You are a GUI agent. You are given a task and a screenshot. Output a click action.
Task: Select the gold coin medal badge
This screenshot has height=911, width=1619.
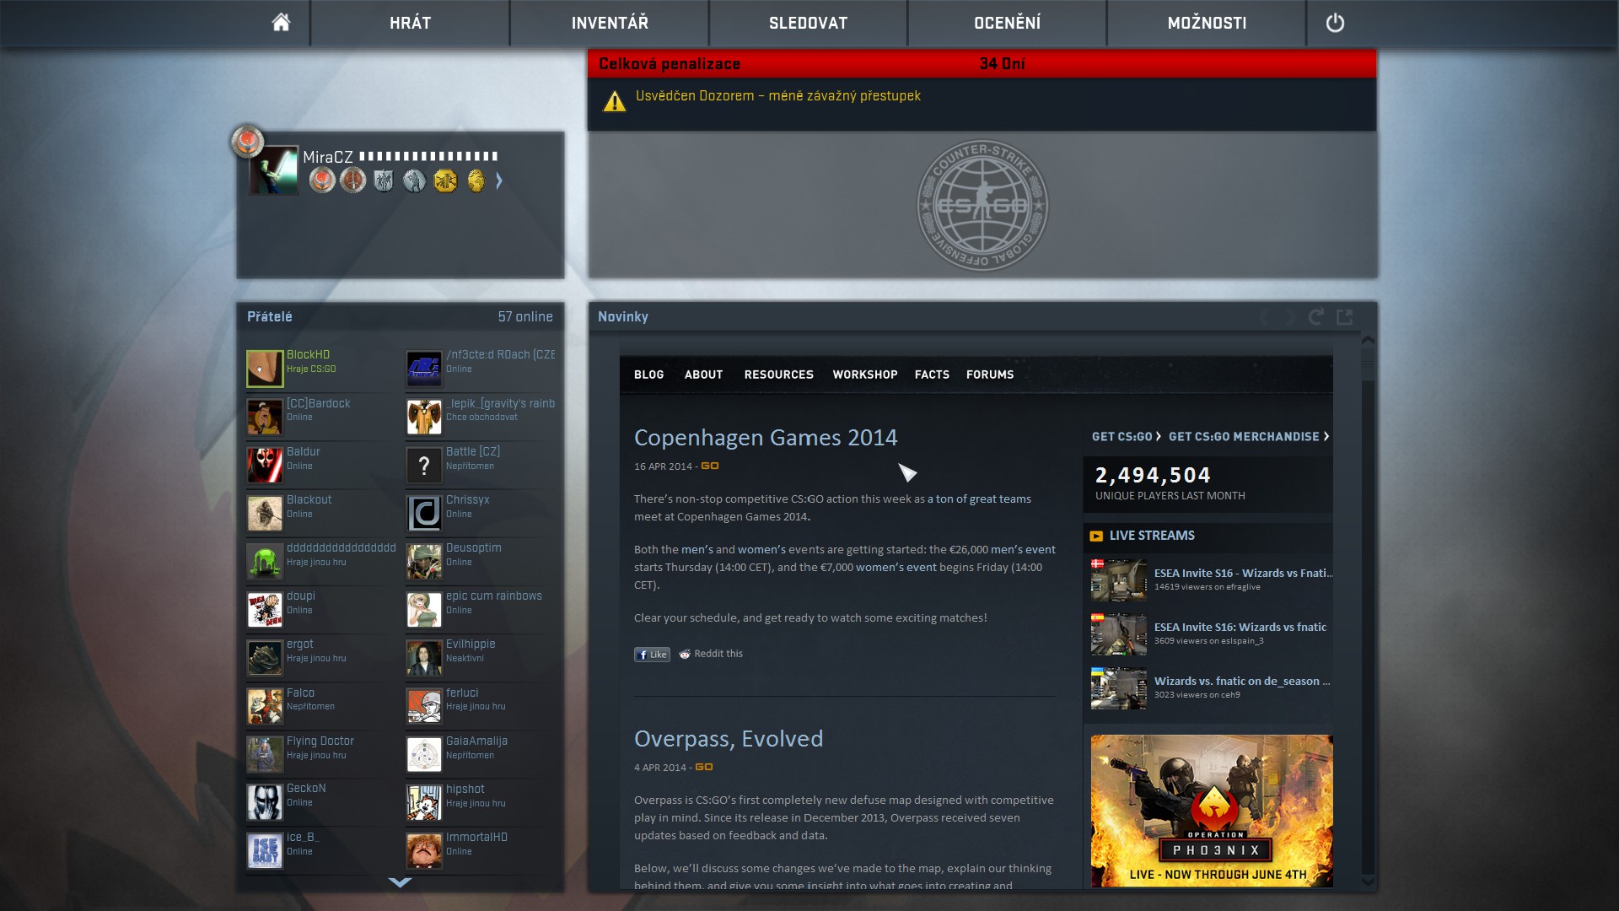[476, 181]
